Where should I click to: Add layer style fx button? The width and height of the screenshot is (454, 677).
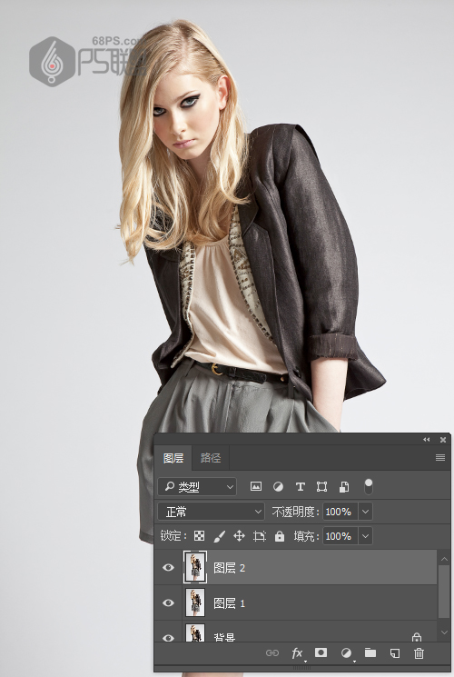click(297, 652)
